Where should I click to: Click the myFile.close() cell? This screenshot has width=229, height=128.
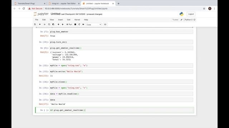click(121, 82)
